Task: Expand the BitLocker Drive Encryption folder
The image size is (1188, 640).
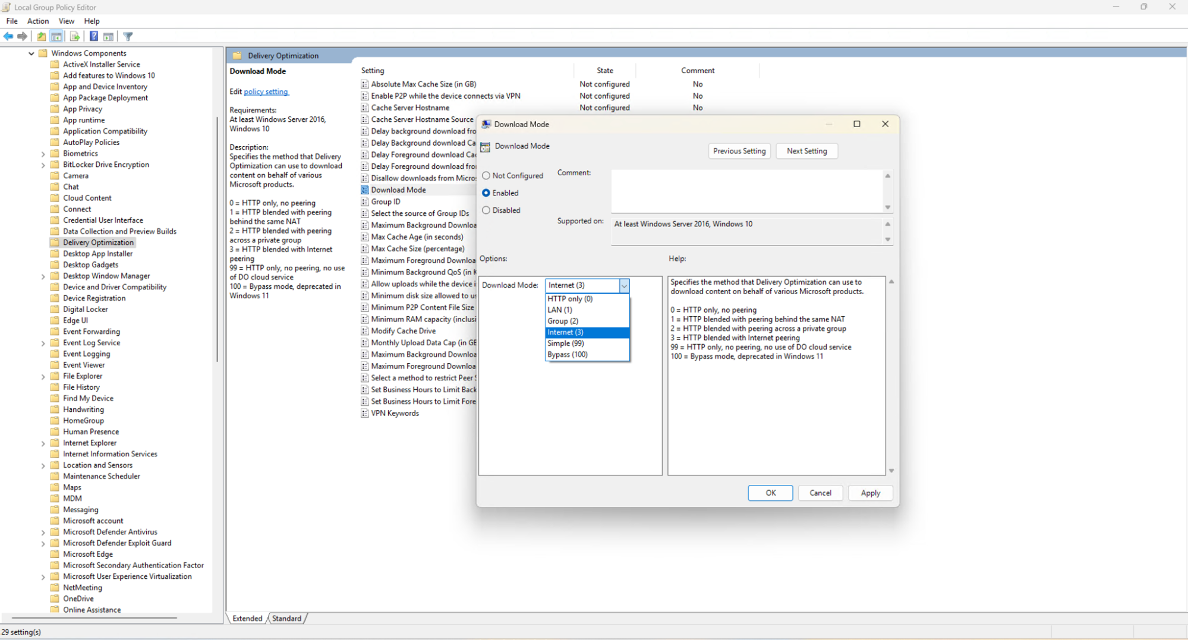Action: pos(43,165)
